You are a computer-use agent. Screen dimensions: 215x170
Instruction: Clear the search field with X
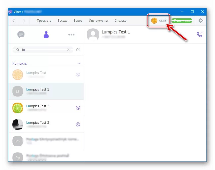pos(68,50)
